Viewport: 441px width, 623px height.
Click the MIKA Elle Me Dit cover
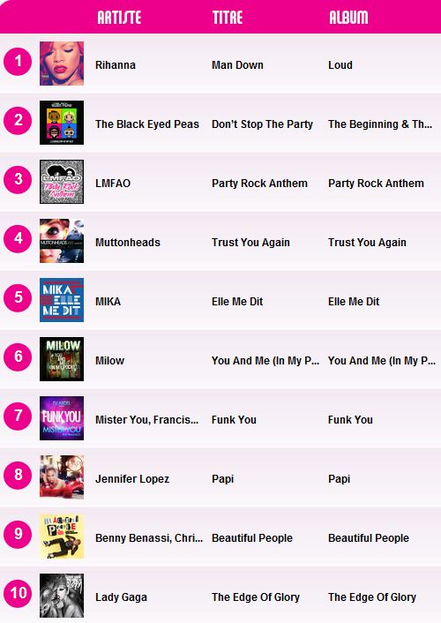tap(62, 300)
